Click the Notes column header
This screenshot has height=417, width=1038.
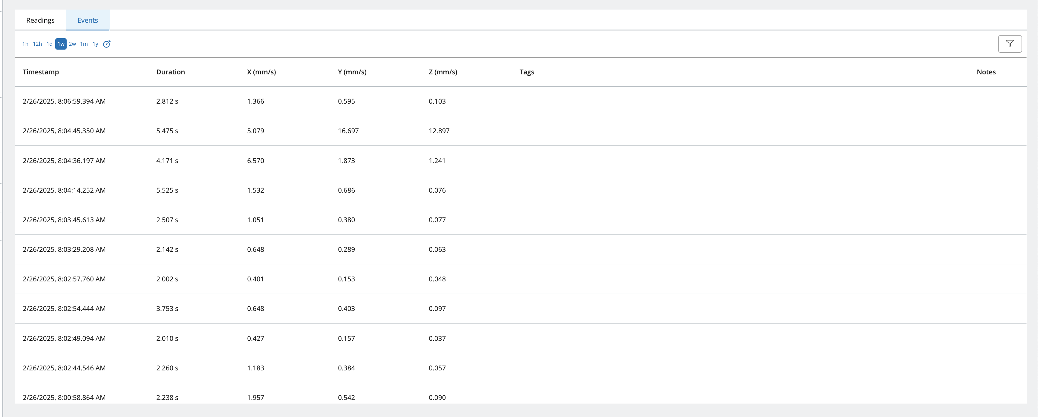(x=986, y=72)
